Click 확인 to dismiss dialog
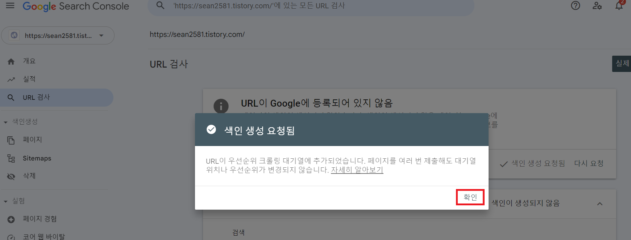The width and height of the screenshot is (631, 240). pyautogui.click(x=470, y=197)
